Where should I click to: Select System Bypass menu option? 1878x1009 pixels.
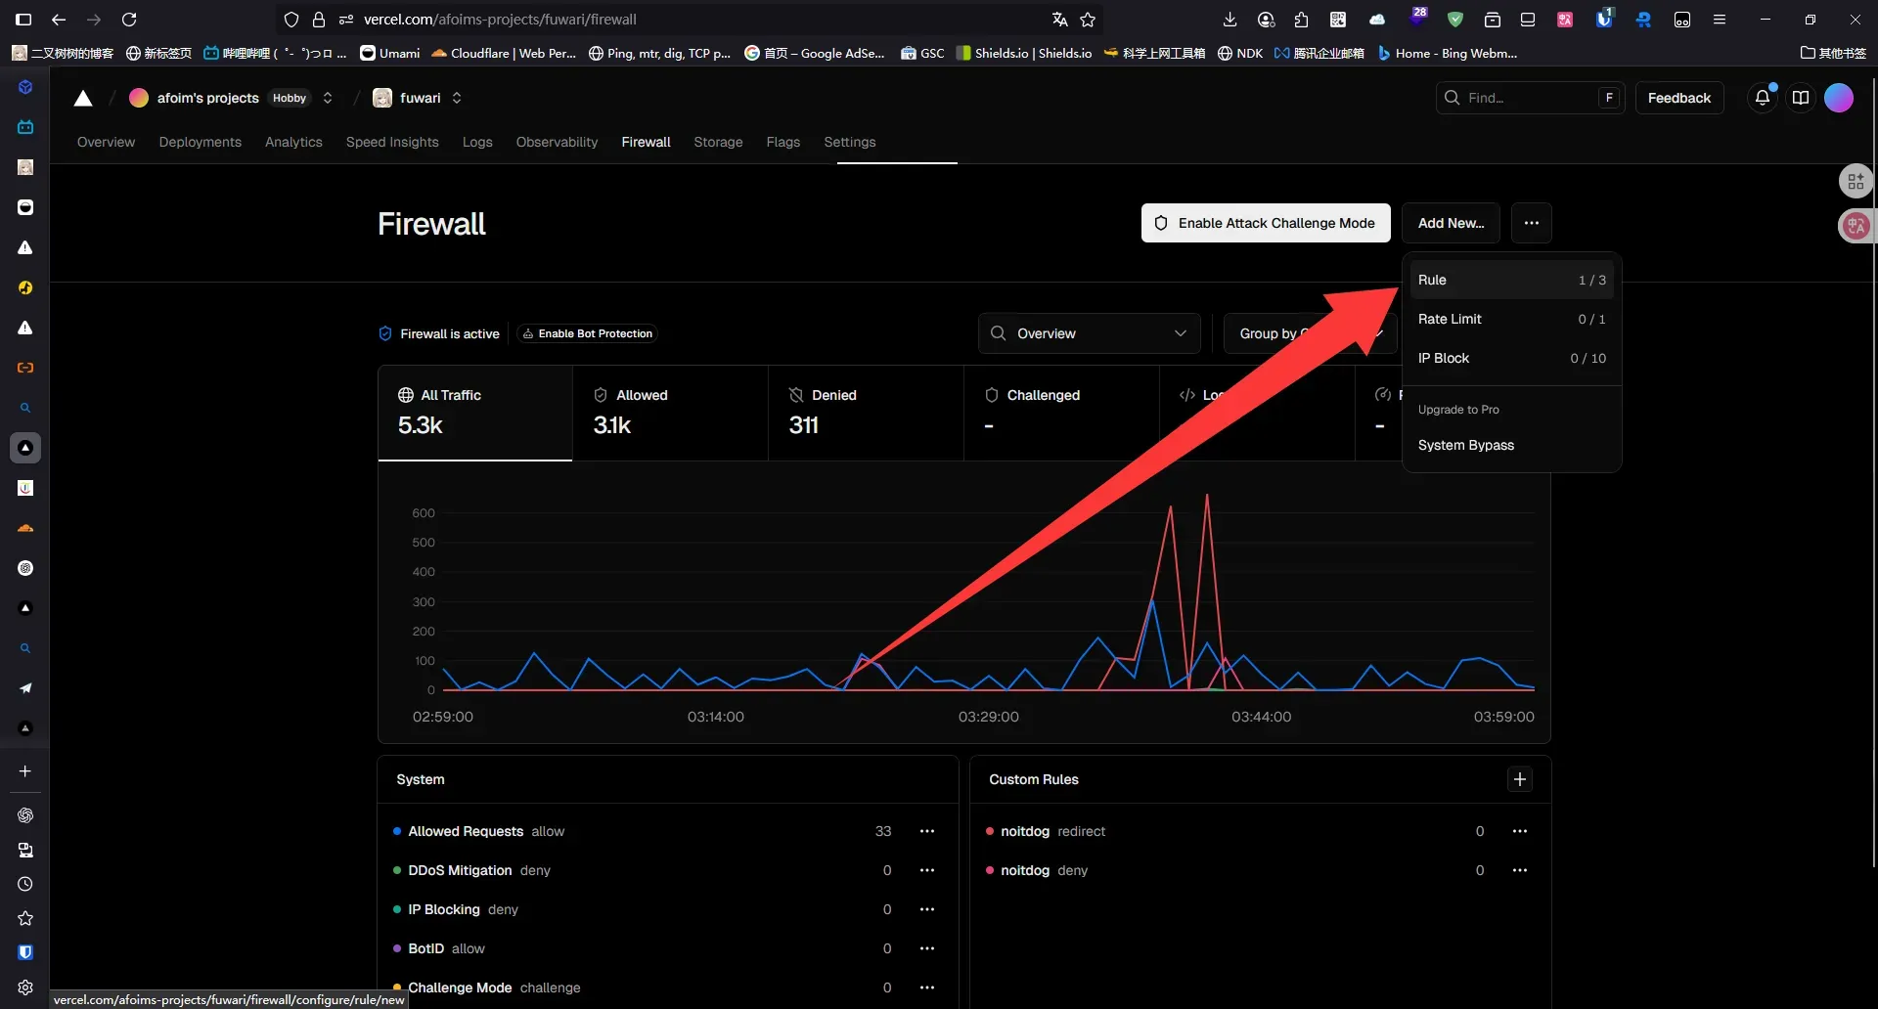click(x=1465, y=445)
